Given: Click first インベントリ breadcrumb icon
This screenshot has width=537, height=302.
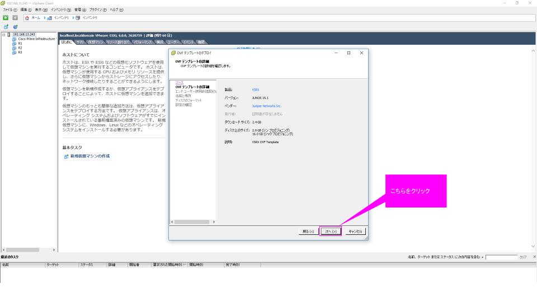Looking at the screenshot, I should (50, 18).
